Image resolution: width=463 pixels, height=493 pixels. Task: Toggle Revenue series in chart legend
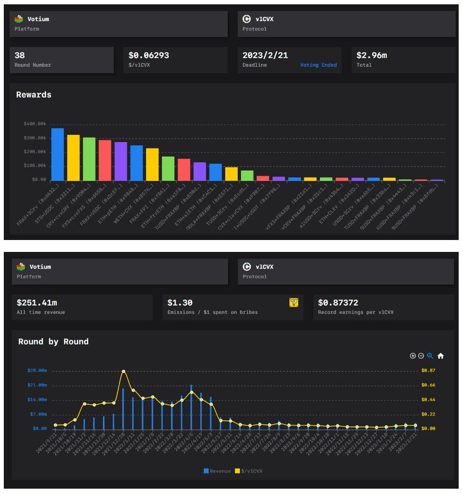click(x=217, y=471)
